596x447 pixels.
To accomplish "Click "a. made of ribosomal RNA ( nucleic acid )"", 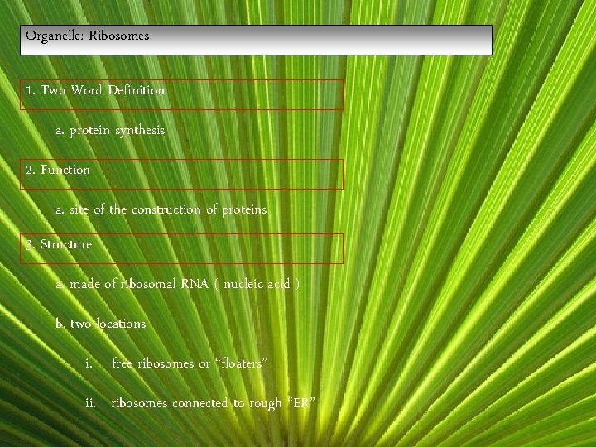I will [177, 284].
